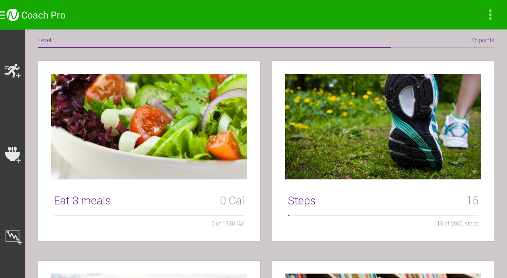This screenshot has height=278, width=507.
Task: Select the Steps card title
Action: 302,201
